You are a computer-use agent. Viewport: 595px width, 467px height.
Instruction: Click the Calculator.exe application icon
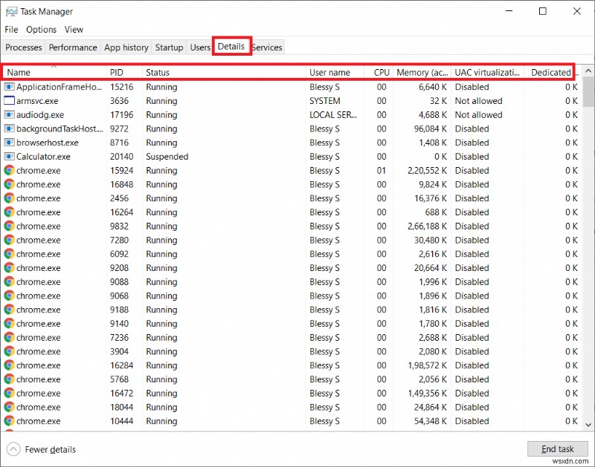(7, 157)
